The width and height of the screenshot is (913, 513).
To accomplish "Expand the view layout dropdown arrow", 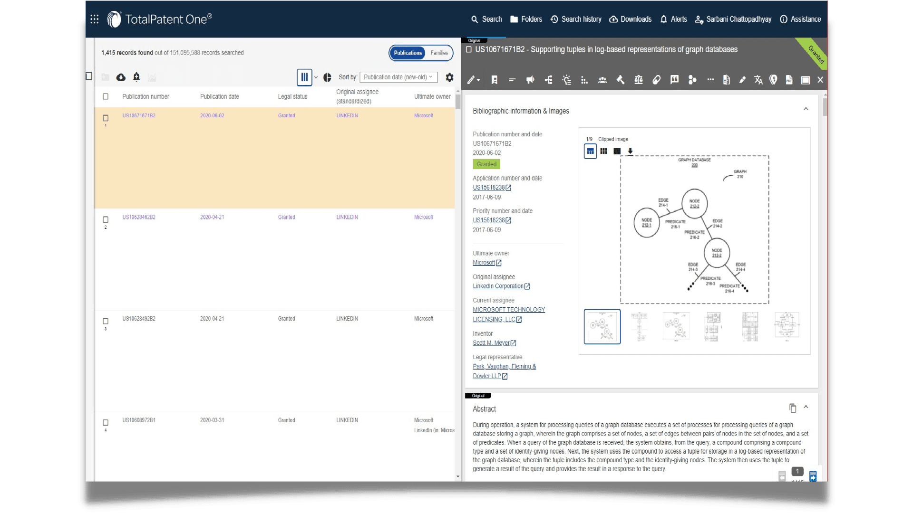I will [x=316, y=77].
